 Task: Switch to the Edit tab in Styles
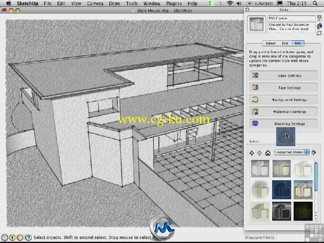click(x=285, y=43)
